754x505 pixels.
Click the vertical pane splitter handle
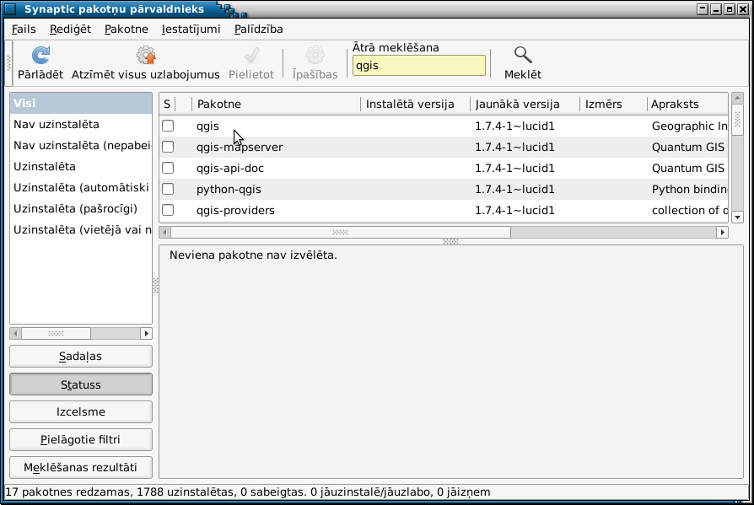point(155,286)
